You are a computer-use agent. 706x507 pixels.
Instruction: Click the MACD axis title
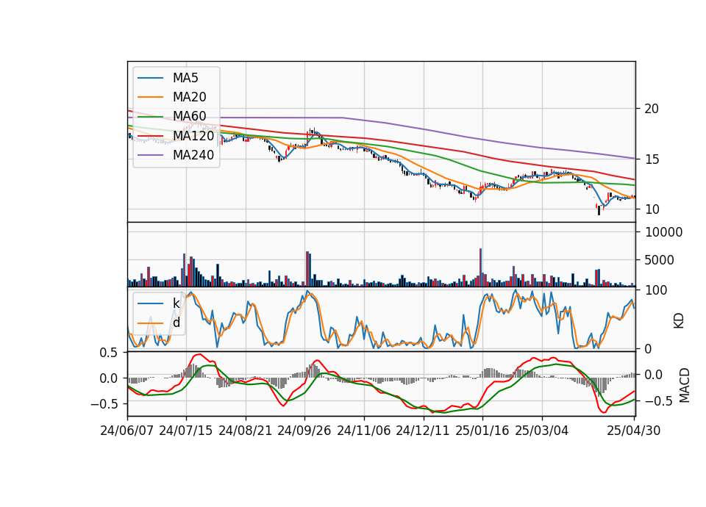tap(685, 385)
